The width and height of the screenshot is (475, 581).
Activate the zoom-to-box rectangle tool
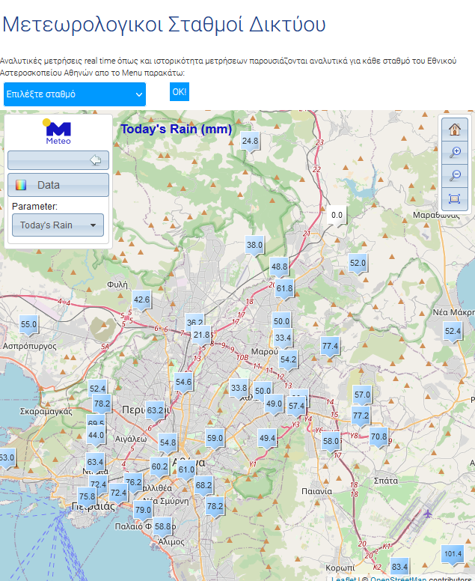454,198
